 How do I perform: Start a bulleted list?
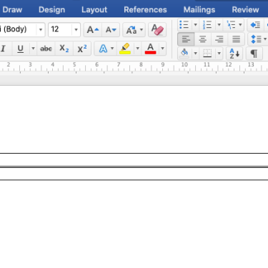coord(184,25)
